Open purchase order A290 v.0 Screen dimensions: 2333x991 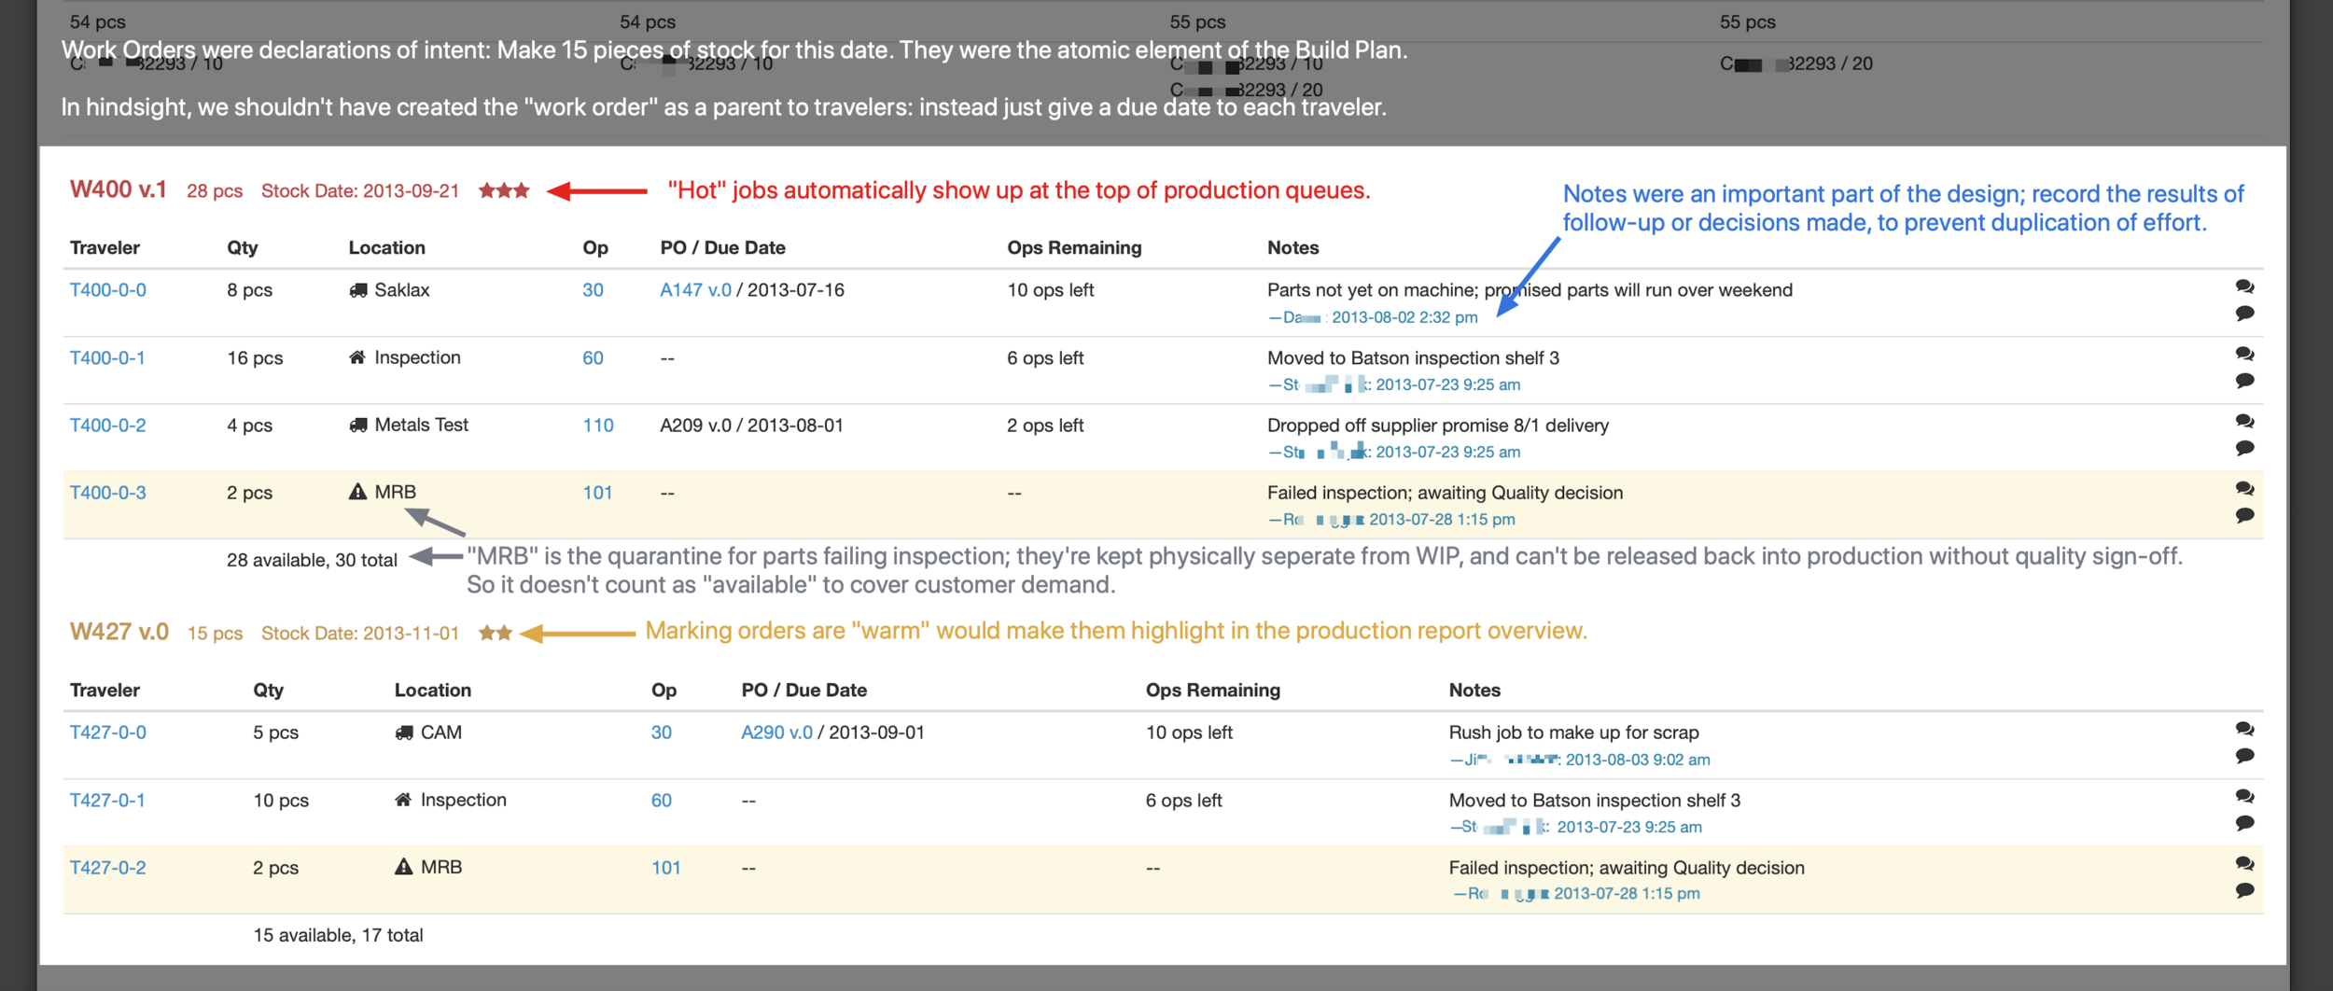tap(776, 733)
